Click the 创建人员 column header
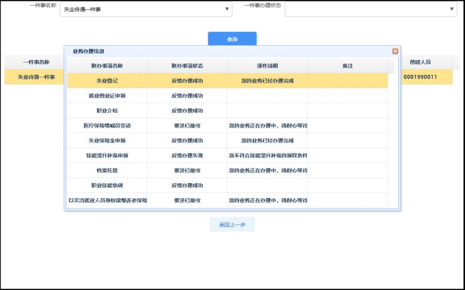The image size is (465, 290). point(420,62)
